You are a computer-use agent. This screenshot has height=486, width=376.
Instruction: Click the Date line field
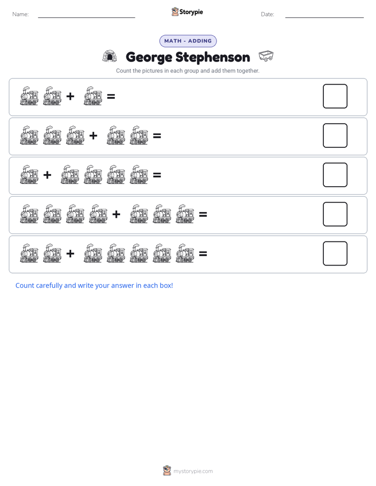324,14
